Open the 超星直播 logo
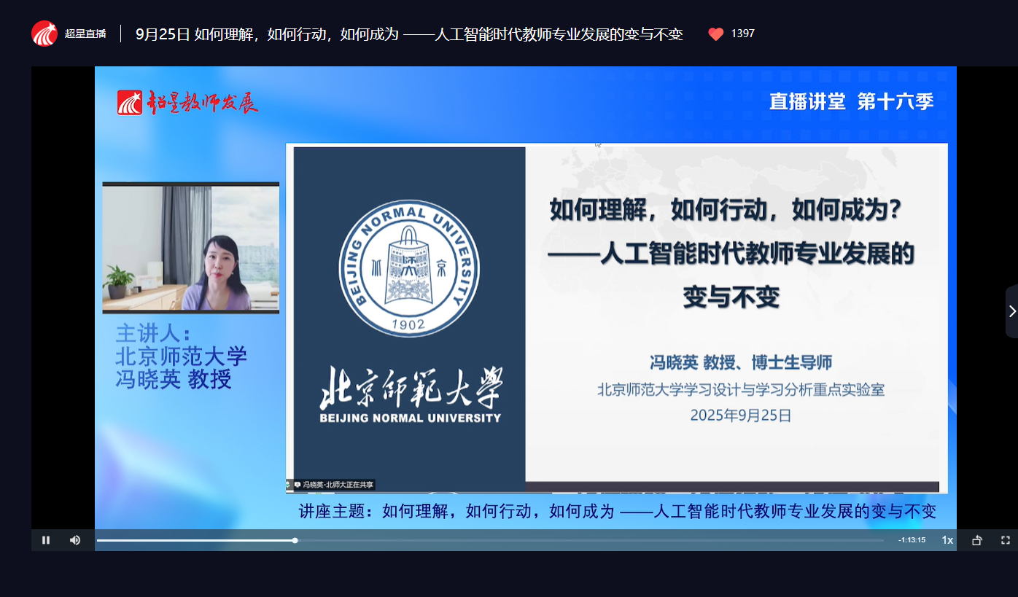This screenshot has width=1018, height=597. (x=44, y=34)
